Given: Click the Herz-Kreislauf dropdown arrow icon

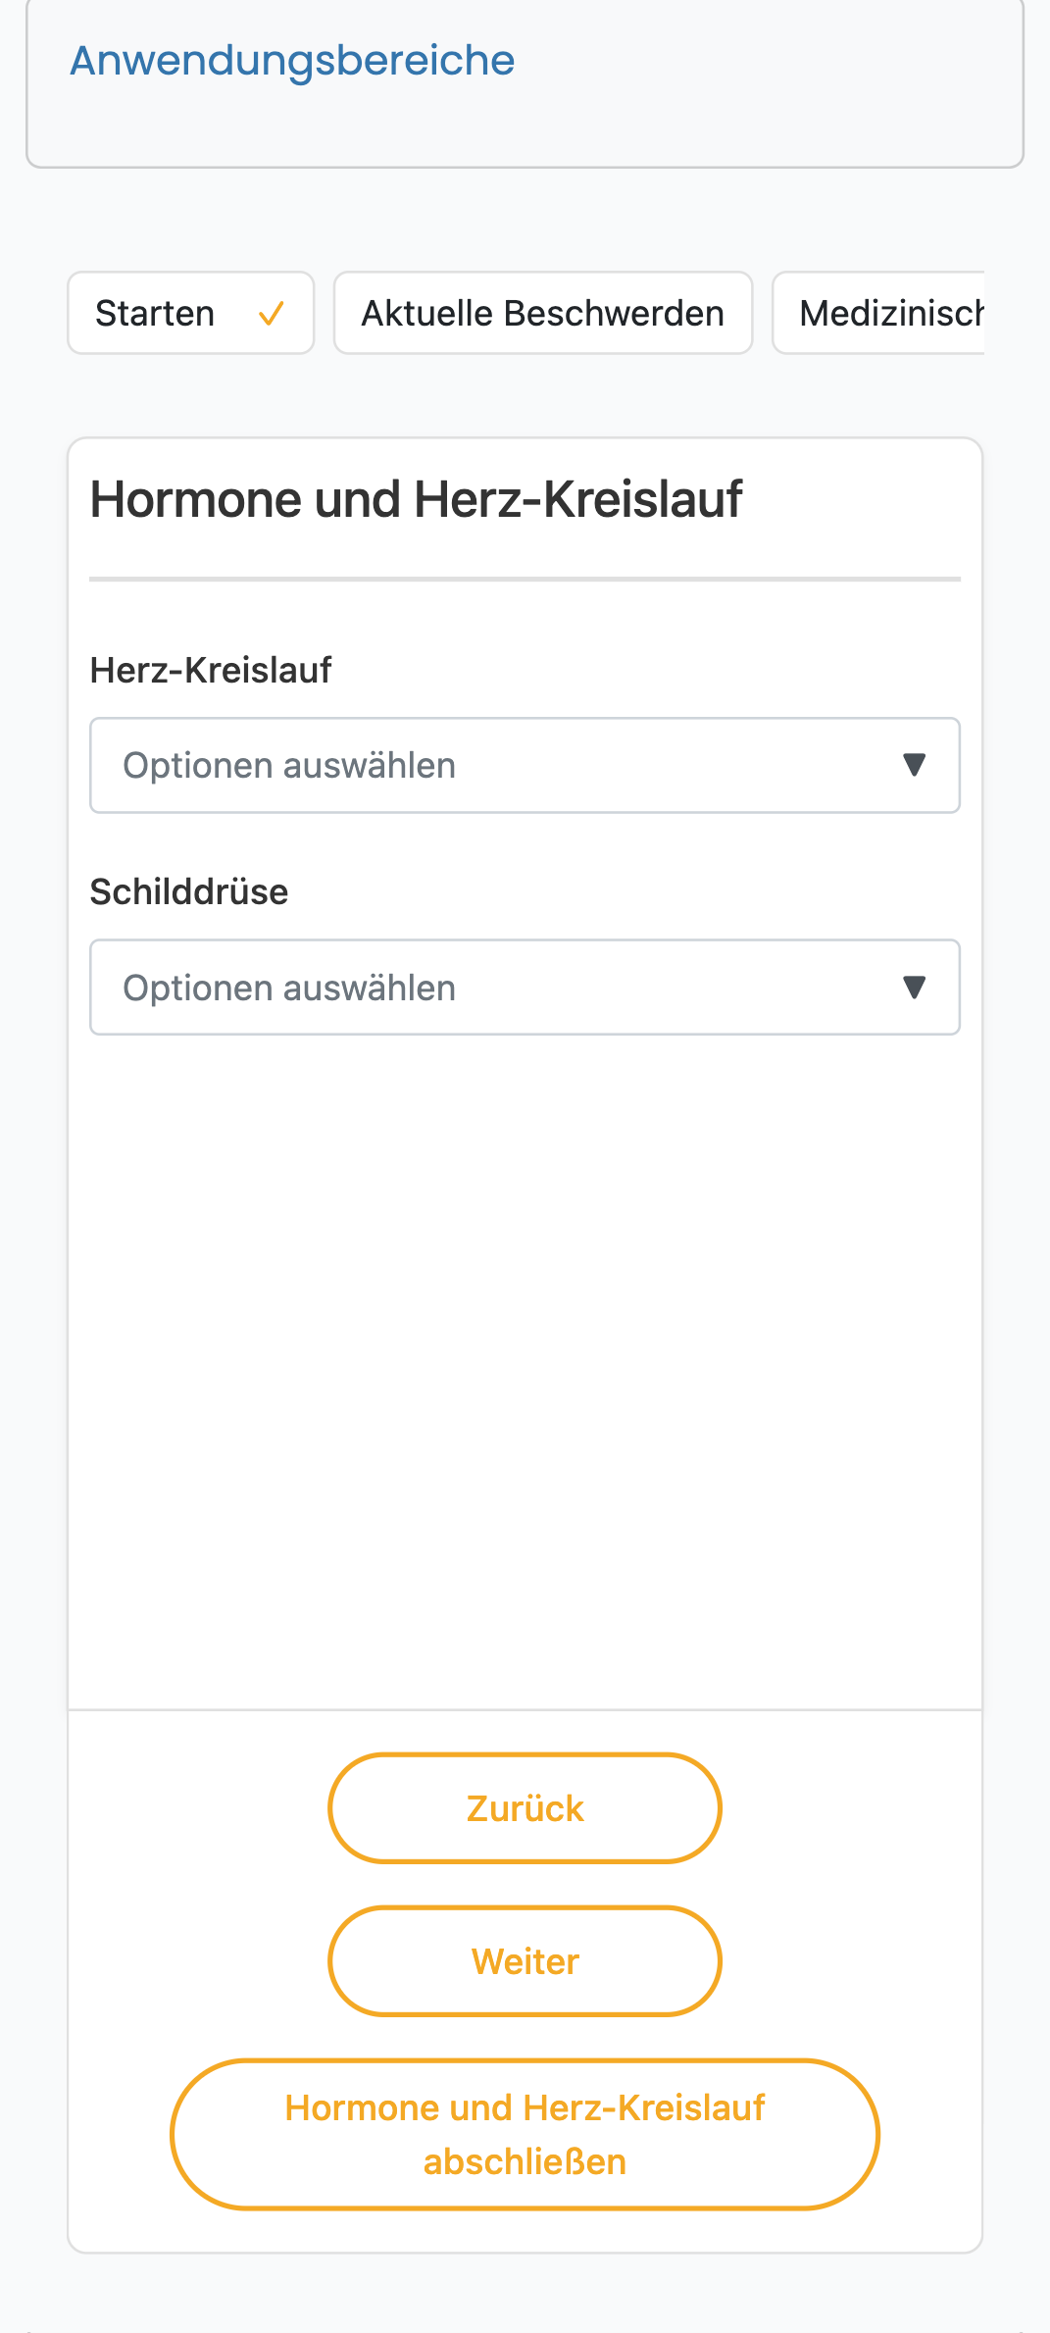Looking at the screenshot, I should pyautogui.click(x=914, y=765).
